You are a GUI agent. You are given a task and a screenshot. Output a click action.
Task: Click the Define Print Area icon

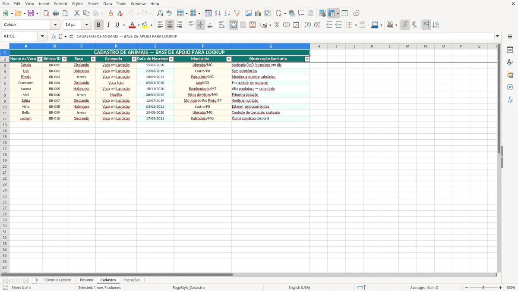pyautogui.click(x=322, y=13)
